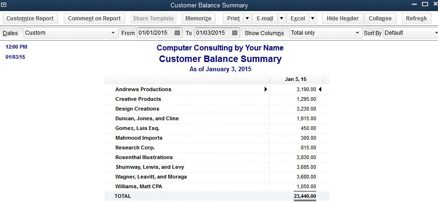Memorize this report

pos(198,18)
